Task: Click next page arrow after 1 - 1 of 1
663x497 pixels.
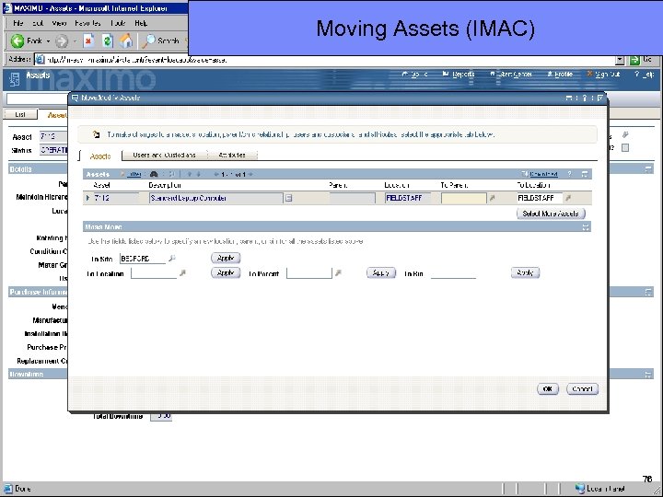Action: pos(250,174)
